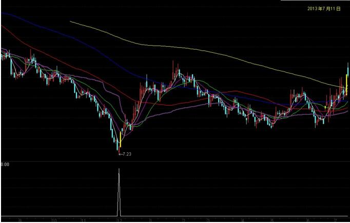Image resolution: width=350 pixels, height=223 pixels.
Task: Click the spike peak in the indicator panel
Action: click(x=119, y=170)
